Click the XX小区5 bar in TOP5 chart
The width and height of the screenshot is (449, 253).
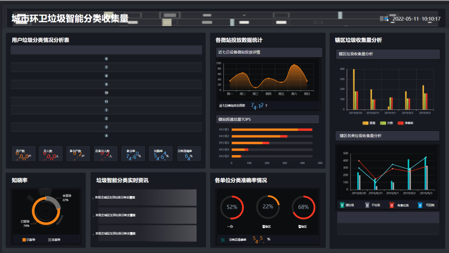236,156
